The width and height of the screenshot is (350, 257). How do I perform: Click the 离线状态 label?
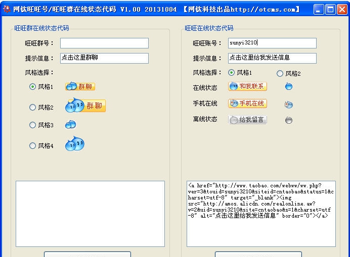(205, 119)
